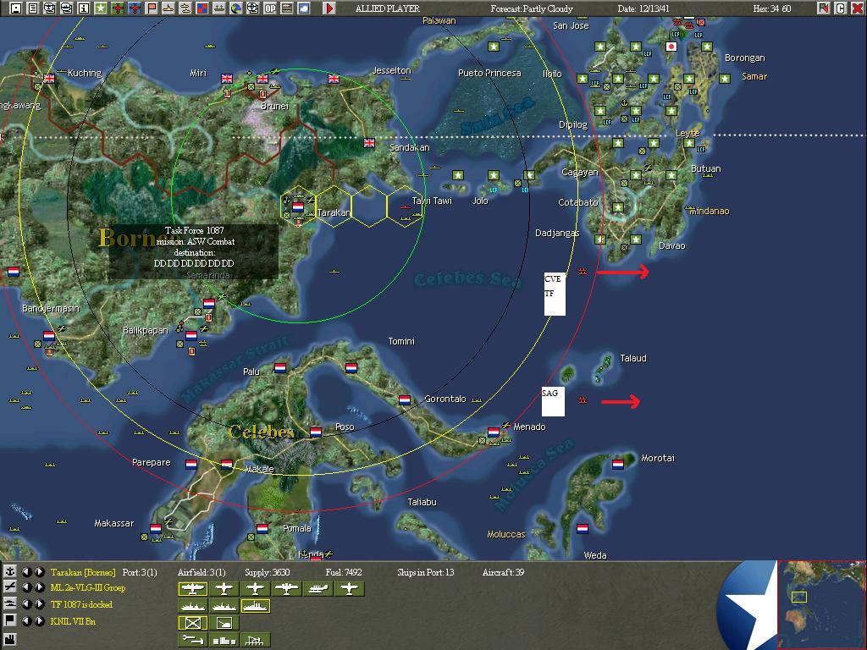Click the 'Fuel: 7492' value
867x650 pixels.
(344, 572)
